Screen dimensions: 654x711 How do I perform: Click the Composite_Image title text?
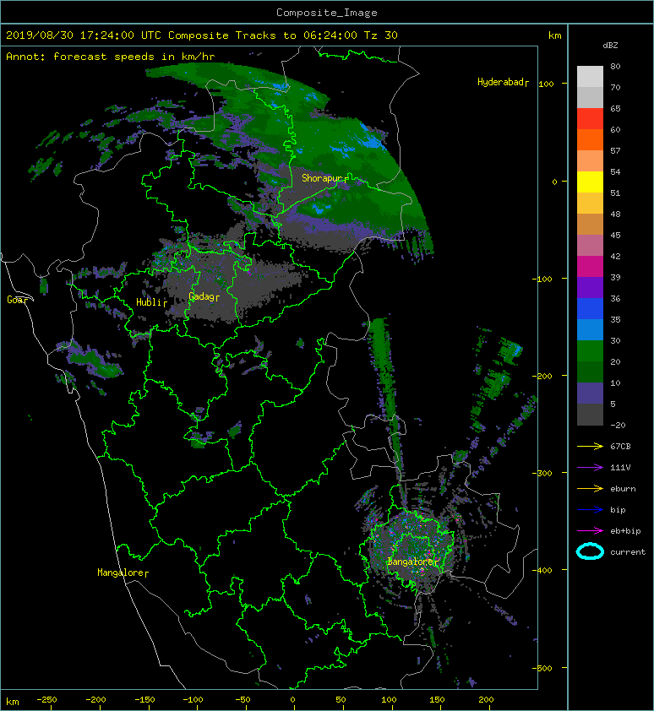327,13
